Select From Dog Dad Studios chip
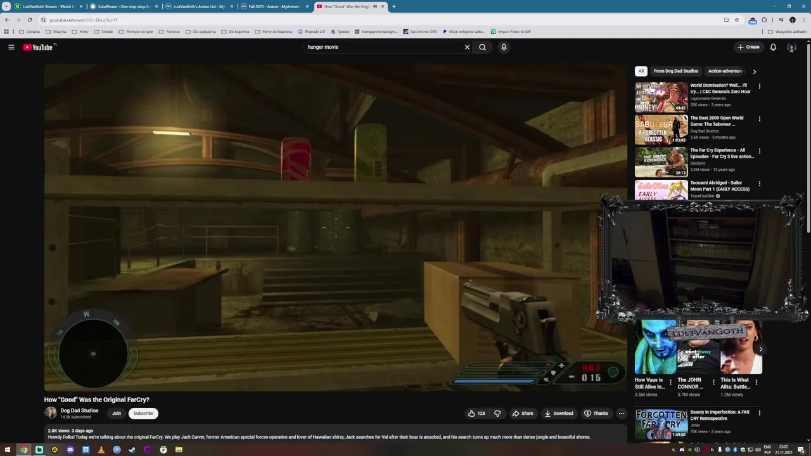This screenshot has height=456, width=811. click(676, 71)
